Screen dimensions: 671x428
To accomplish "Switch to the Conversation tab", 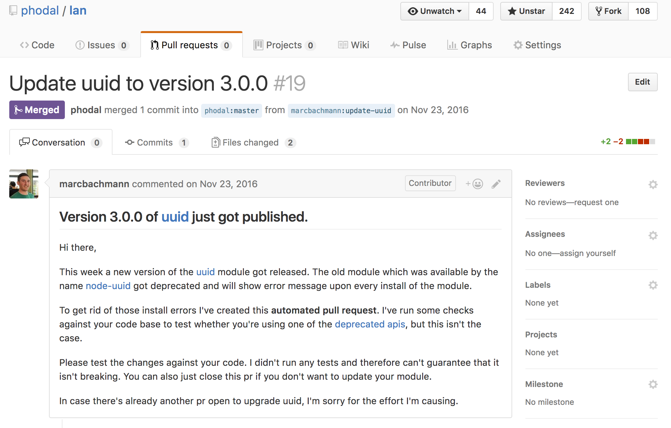I will (x=61, y=143).
